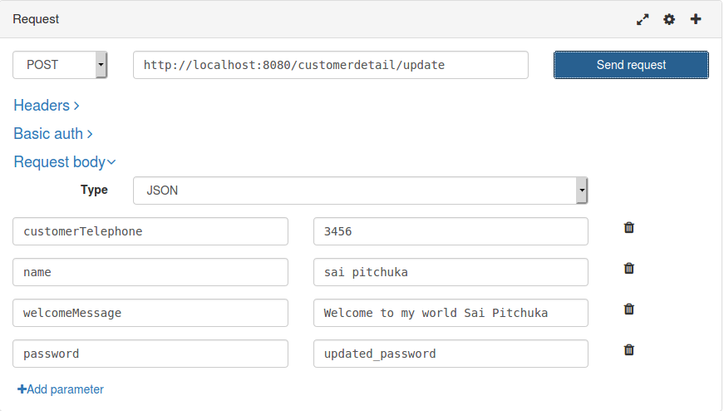Image resolution: width=724 pixels, height=411 pixels.
Task: Open the POST method dropdown
Action: coord(60,65)
